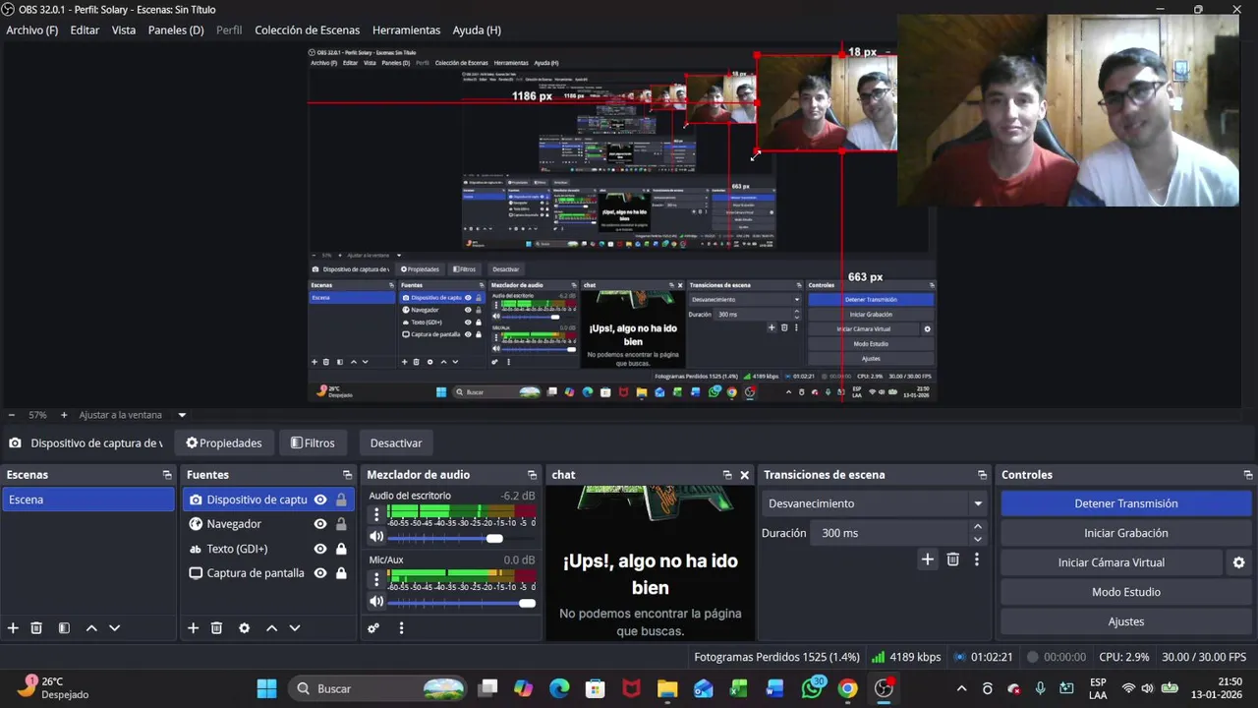
Task: Float the Transiciones de escena dock
Action: pyautogui.click(x=982, y=475)
